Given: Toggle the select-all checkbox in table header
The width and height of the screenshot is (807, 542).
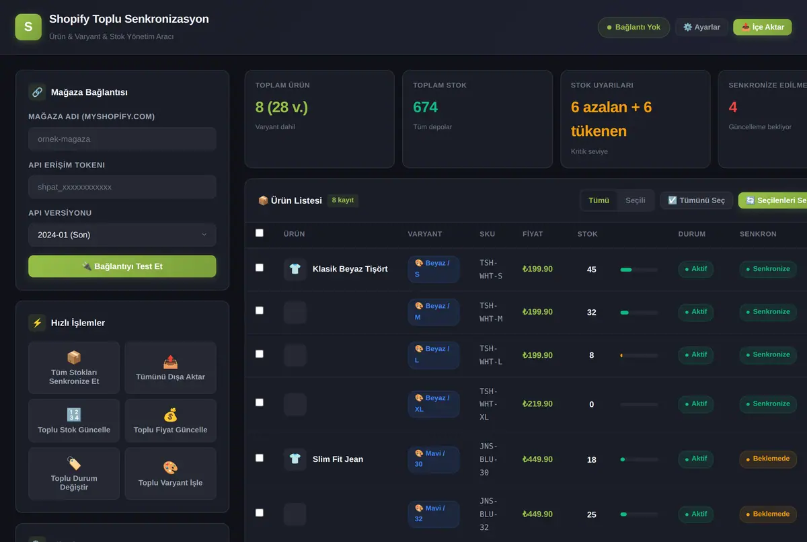Looking at the screenshot, I should (x=260, y=233).
